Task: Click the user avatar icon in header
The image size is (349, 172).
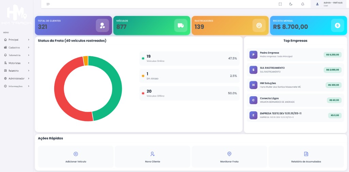Action: point(317,4)
